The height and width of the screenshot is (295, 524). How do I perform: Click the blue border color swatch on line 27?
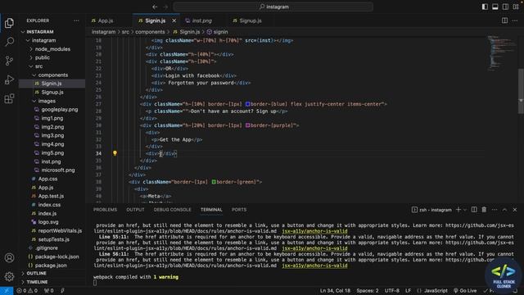247,104
